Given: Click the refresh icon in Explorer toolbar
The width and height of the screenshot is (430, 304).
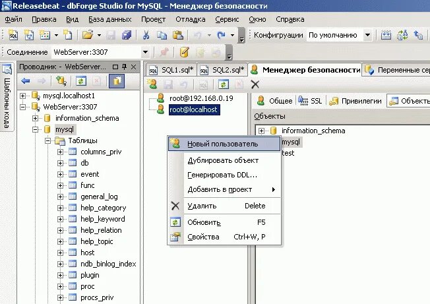Looking at the screenshot, I should [x=81, y=81].
